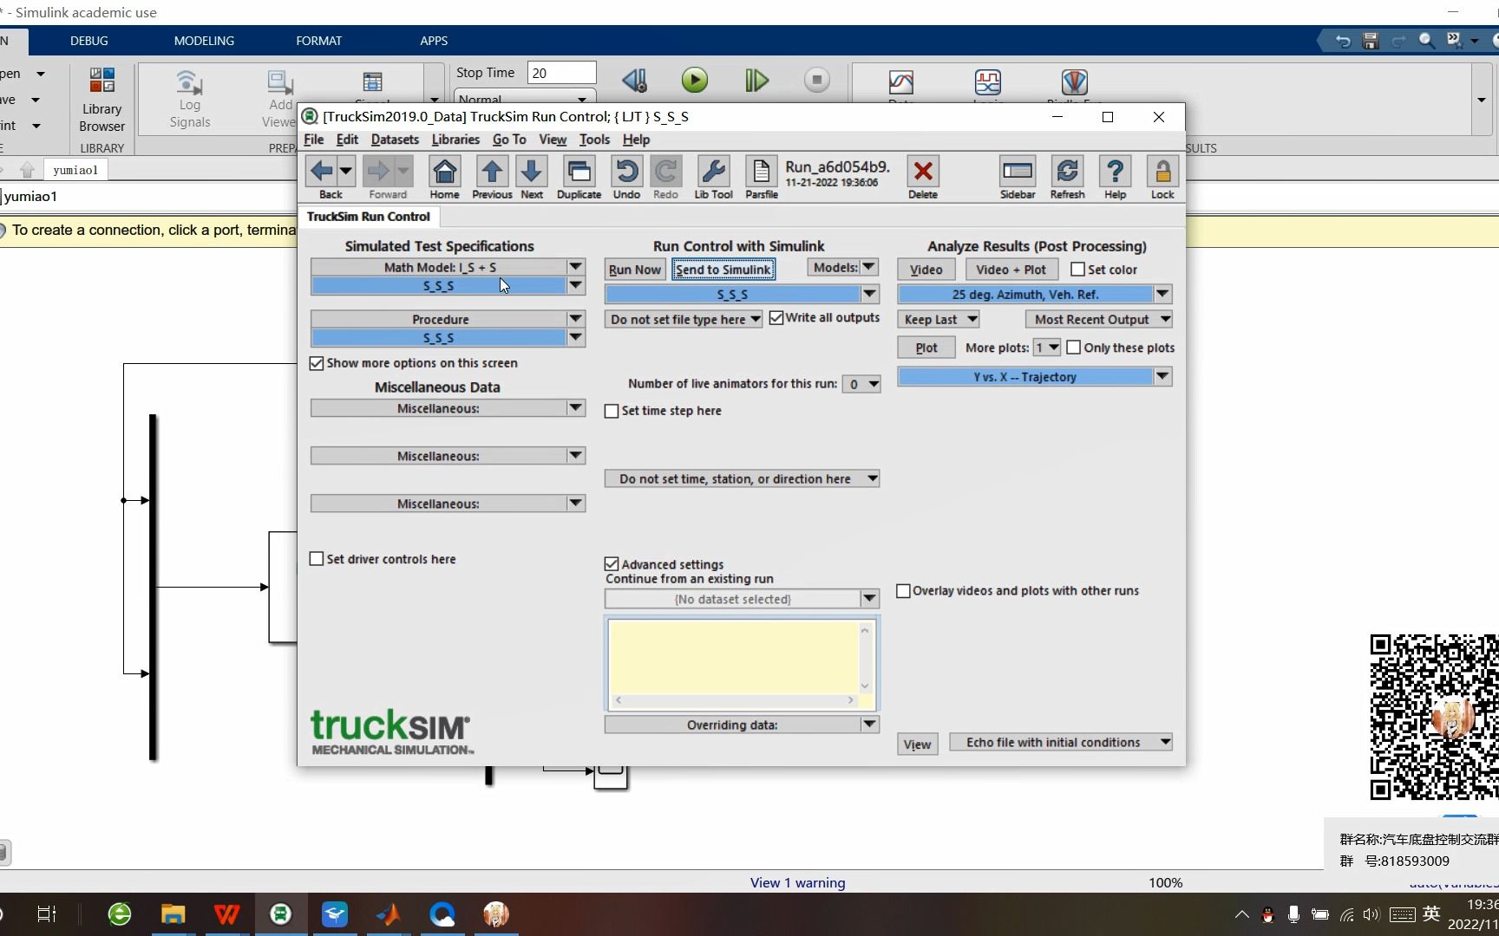Viewport: 1499px width, 936px height.
Task: Refresh the TruckSim screen
Action: (1067, 172)
